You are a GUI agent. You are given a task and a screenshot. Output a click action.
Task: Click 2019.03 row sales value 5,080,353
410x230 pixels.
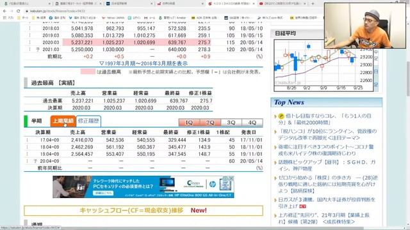tap(82, 35)
